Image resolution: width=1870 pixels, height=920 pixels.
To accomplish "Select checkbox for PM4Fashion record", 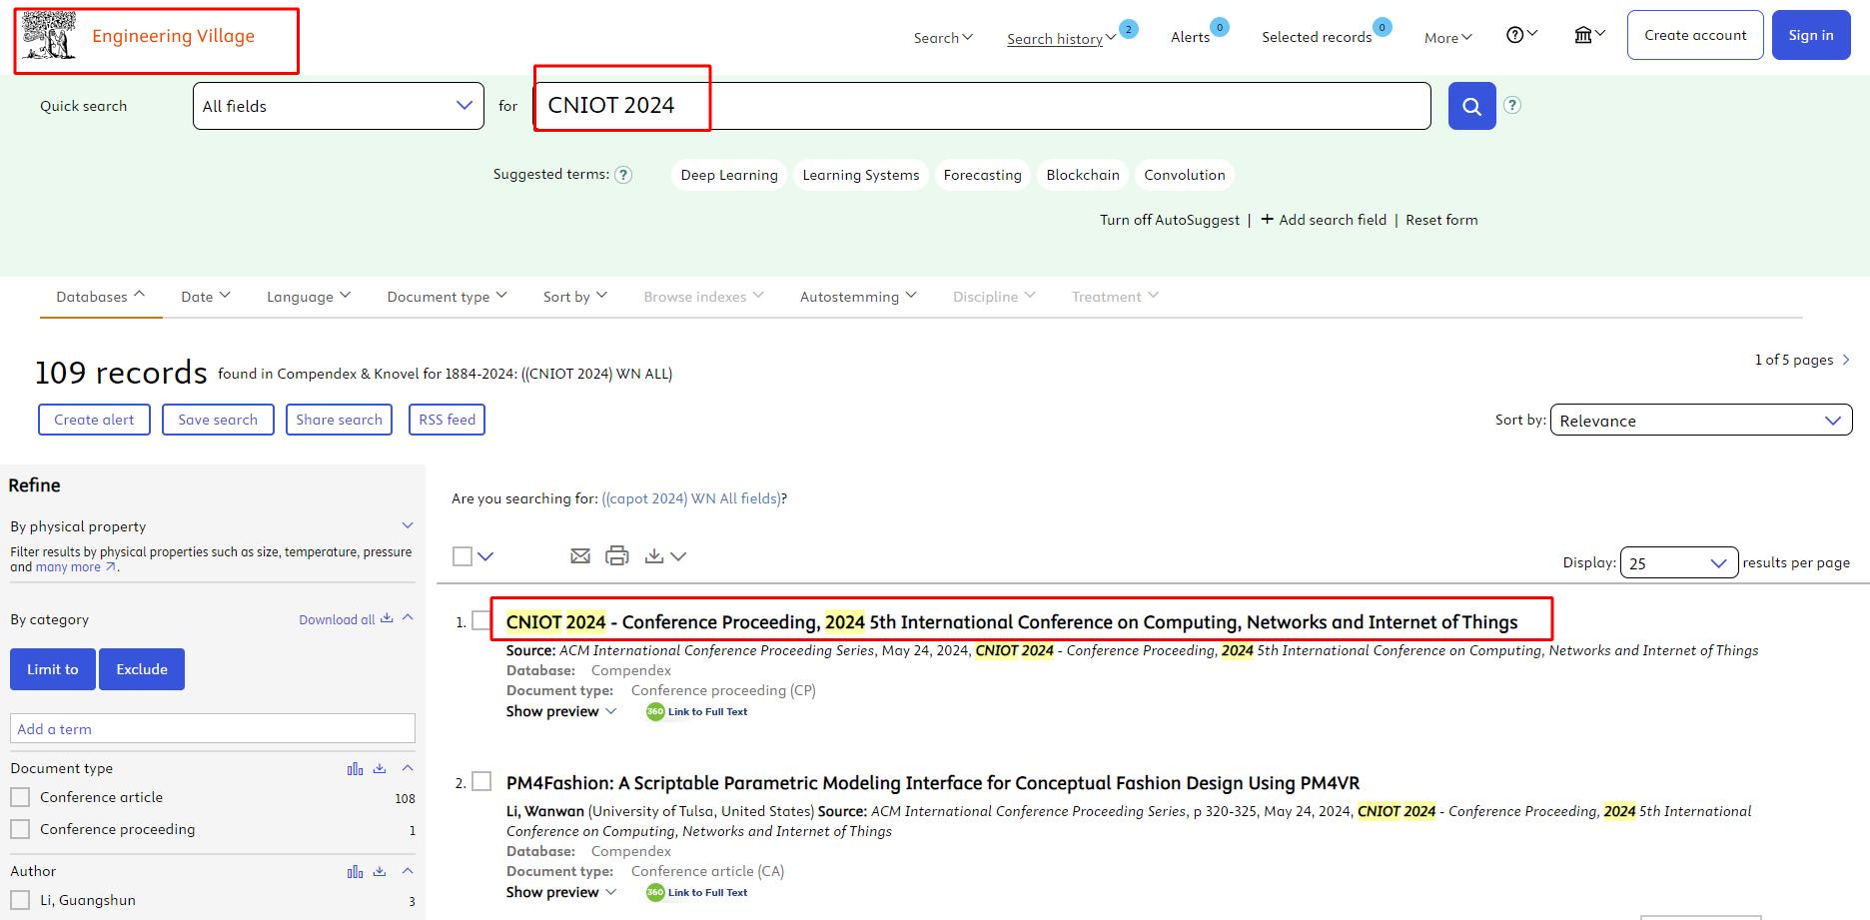I will tap(481, 781).
